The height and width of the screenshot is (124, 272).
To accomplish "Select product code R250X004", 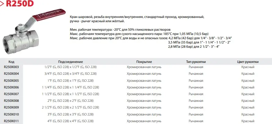I will pyautogui.click(x=11, y=74).
